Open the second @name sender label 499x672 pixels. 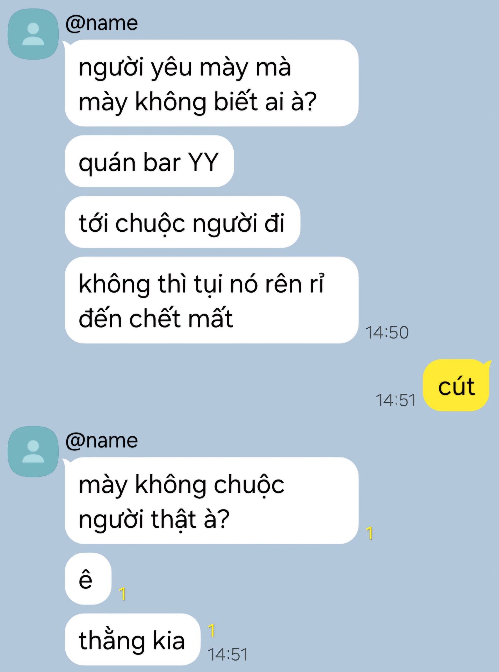click(102, 440)
